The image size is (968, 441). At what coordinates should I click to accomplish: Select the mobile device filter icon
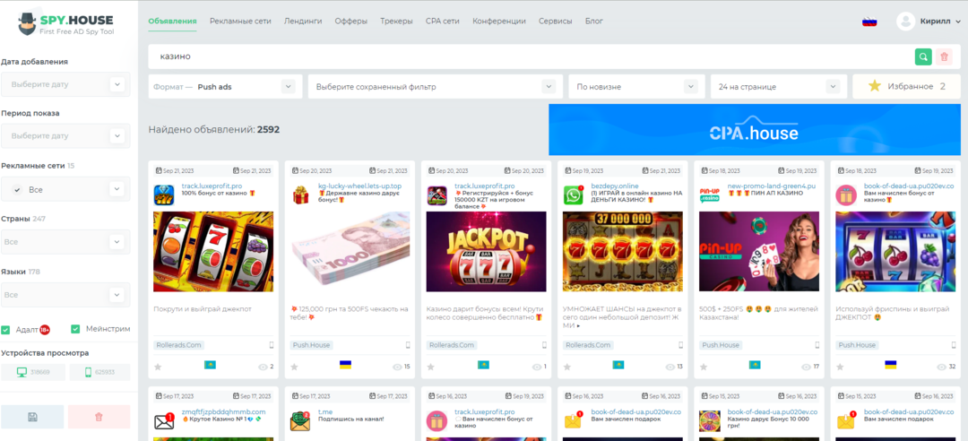(x=99, y=372)
